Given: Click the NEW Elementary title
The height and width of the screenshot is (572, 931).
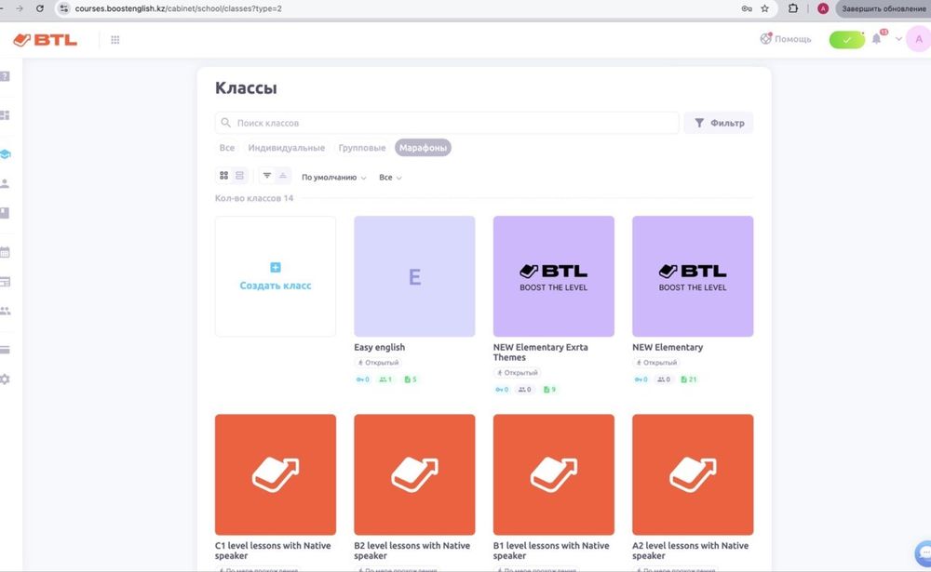Looking at the screenshot, I should point(668,347).
